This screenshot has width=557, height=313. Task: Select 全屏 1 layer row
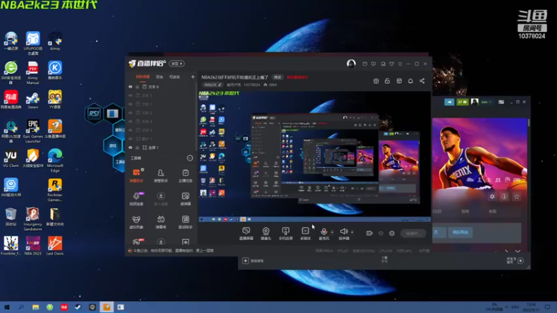161,147
